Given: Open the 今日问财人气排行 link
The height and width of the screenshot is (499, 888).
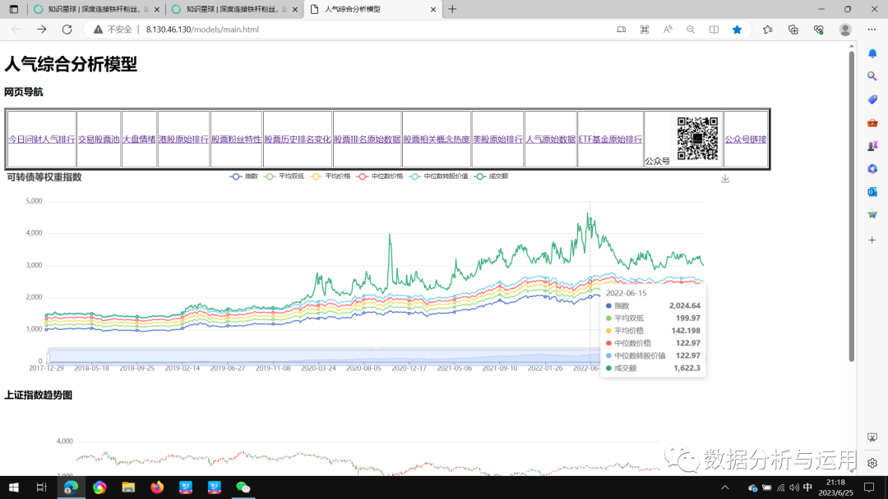Looking at the screenshot, I should (41, 140).
